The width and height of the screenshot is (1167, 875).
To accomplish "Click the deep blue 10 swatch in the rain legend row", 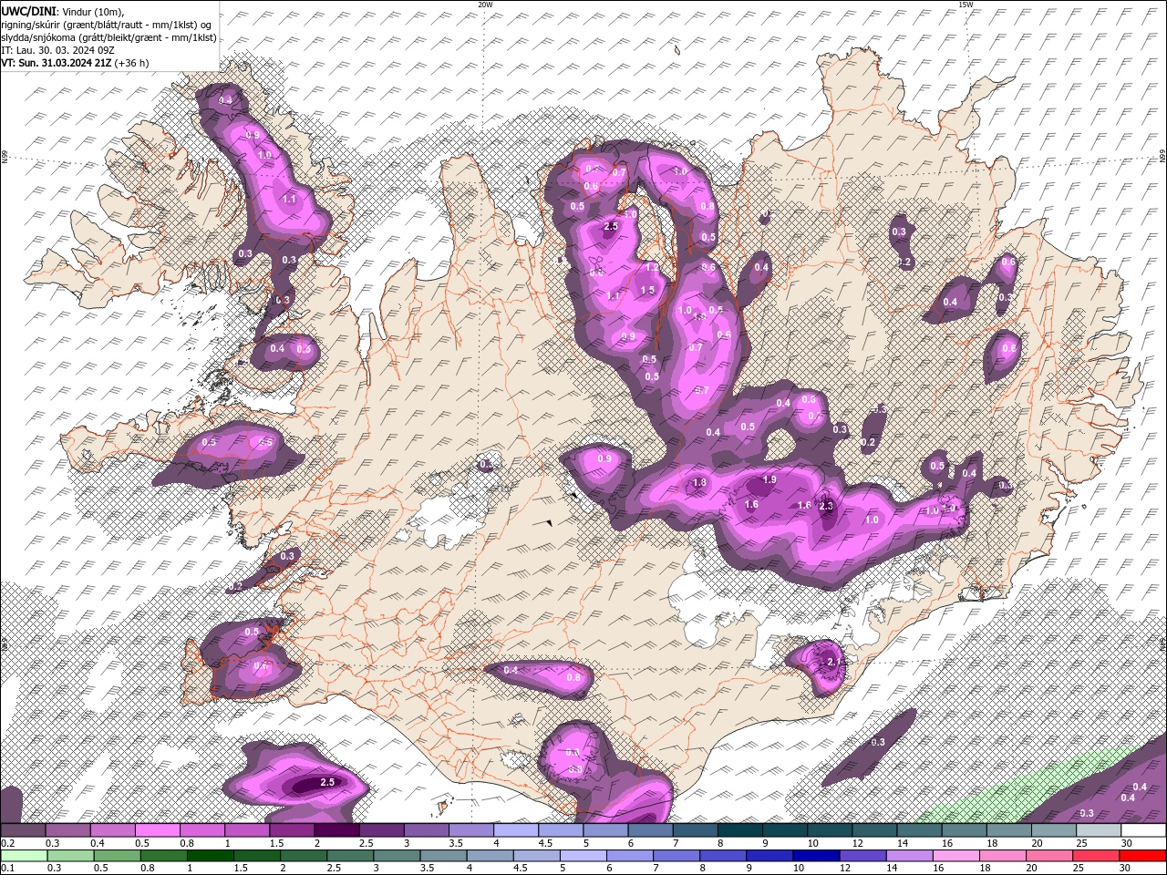I will [x=817, y=856].
